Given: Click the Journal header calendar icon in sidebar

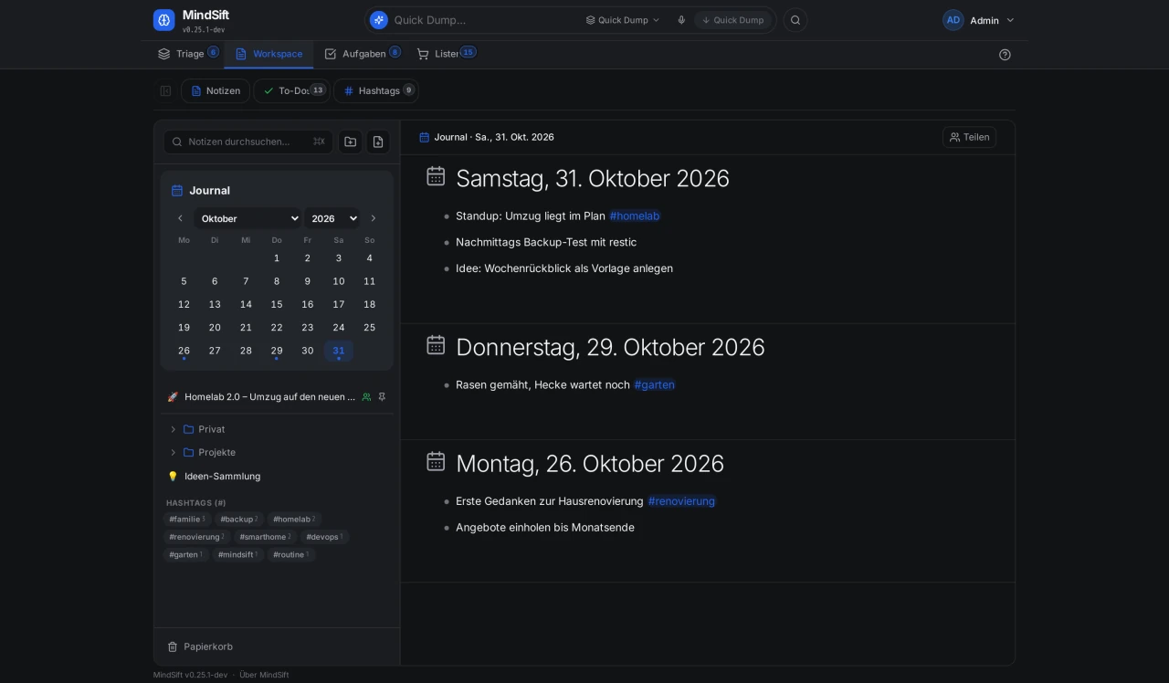Looking at the screenshot, I should point(177,191).
